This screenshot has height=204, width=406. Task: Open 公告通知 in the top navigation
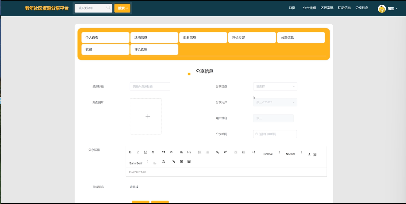point(309,8)
